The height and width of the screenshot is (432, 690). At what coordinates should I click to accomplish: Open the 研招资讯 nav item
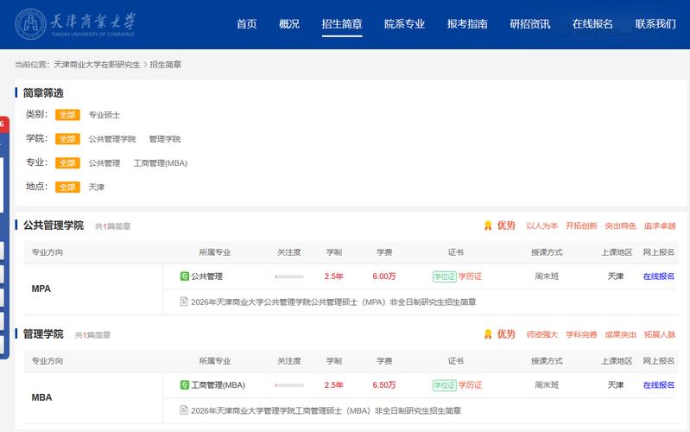(x=530, y=24)
